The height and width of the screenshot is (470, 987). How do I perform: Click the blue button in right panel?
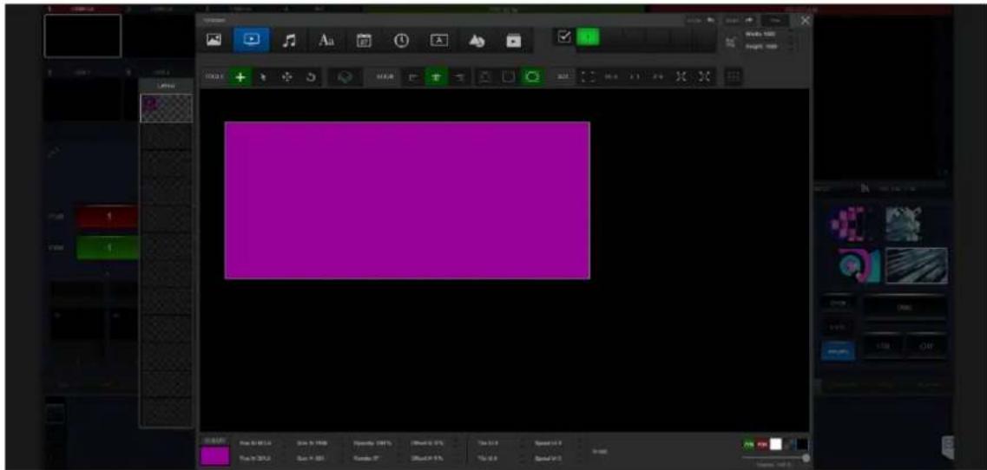(x=838, y=351)
